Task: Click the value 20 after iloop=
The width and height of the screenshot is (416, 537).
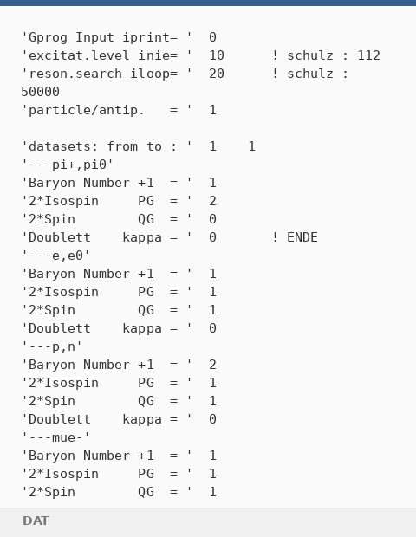Action: 217,74
